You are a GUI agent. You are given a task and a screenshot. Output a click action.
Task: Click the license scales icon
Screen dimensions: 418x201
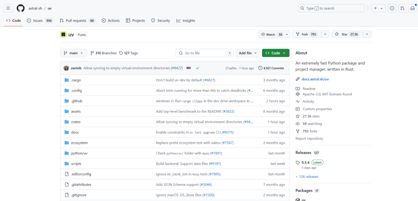click(x=298, y=94)
